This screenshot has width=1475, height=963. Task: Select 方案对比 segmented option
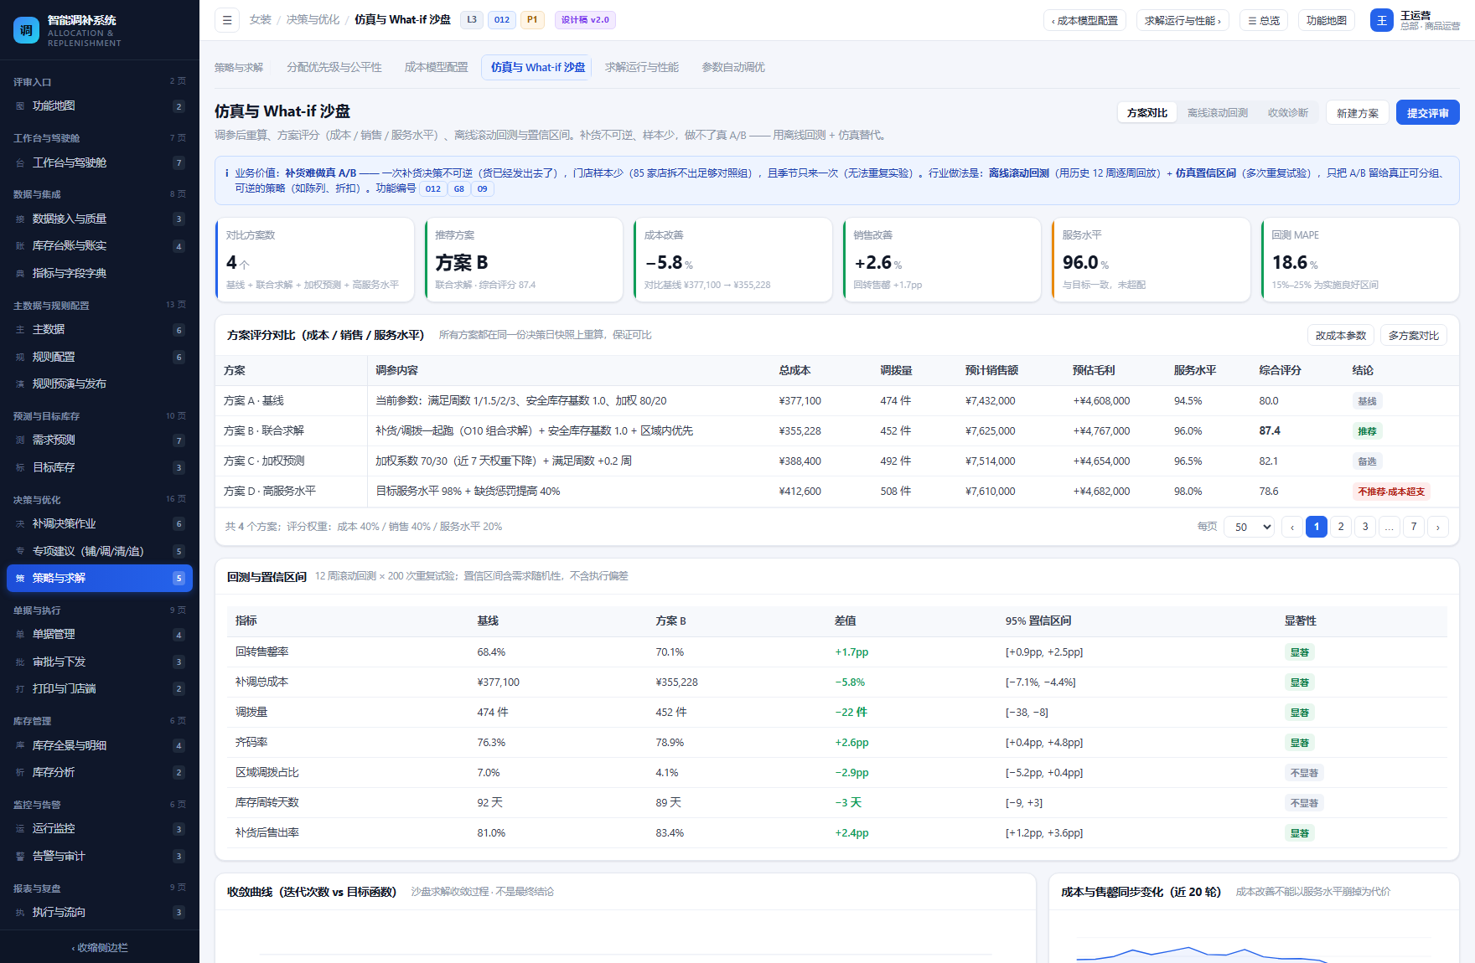click(1146, 112)
